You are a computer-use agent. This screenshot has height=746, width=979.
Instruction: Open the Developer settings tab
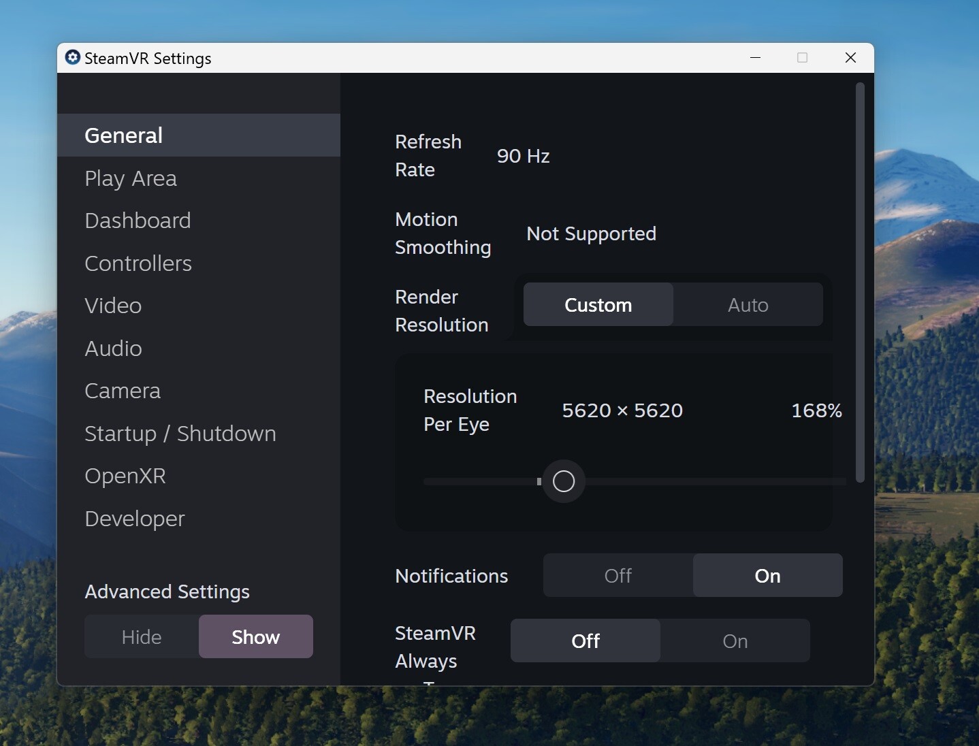coord(199,519)
